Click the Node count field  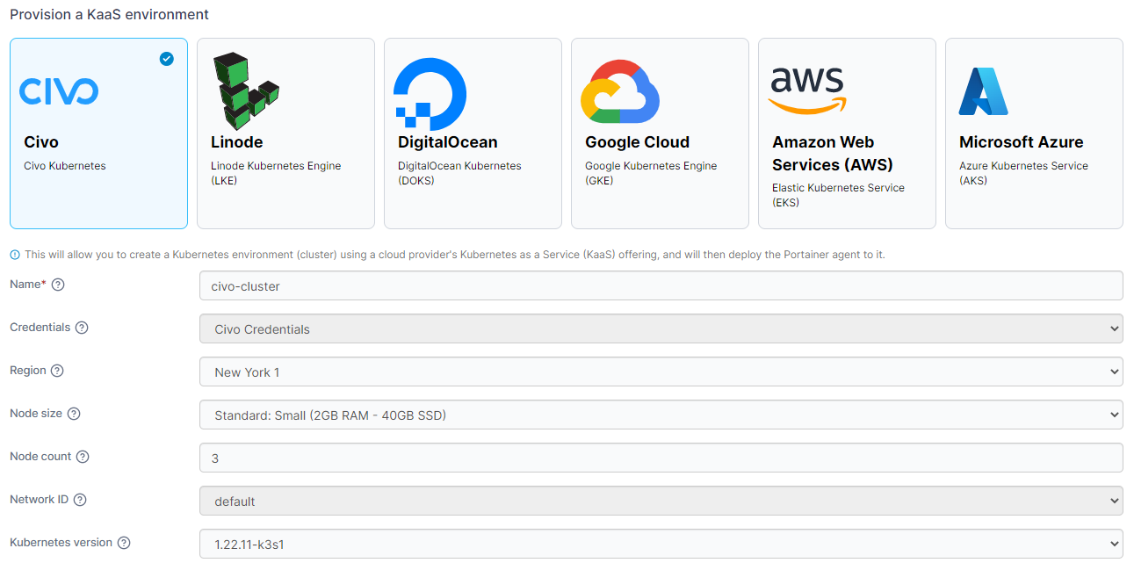[659, 458]
